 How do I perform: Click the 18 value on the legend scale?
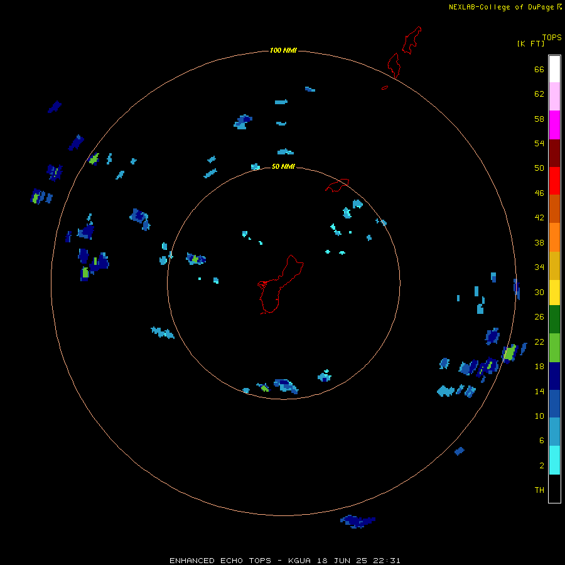coord(539,367)
